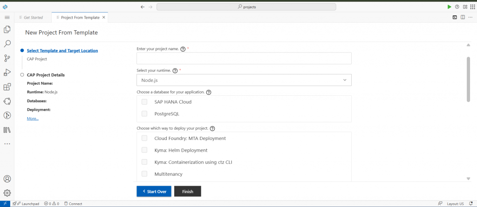Open the notifications bell in status bar
The image size is (477, 207).
[x=470, y=204]
